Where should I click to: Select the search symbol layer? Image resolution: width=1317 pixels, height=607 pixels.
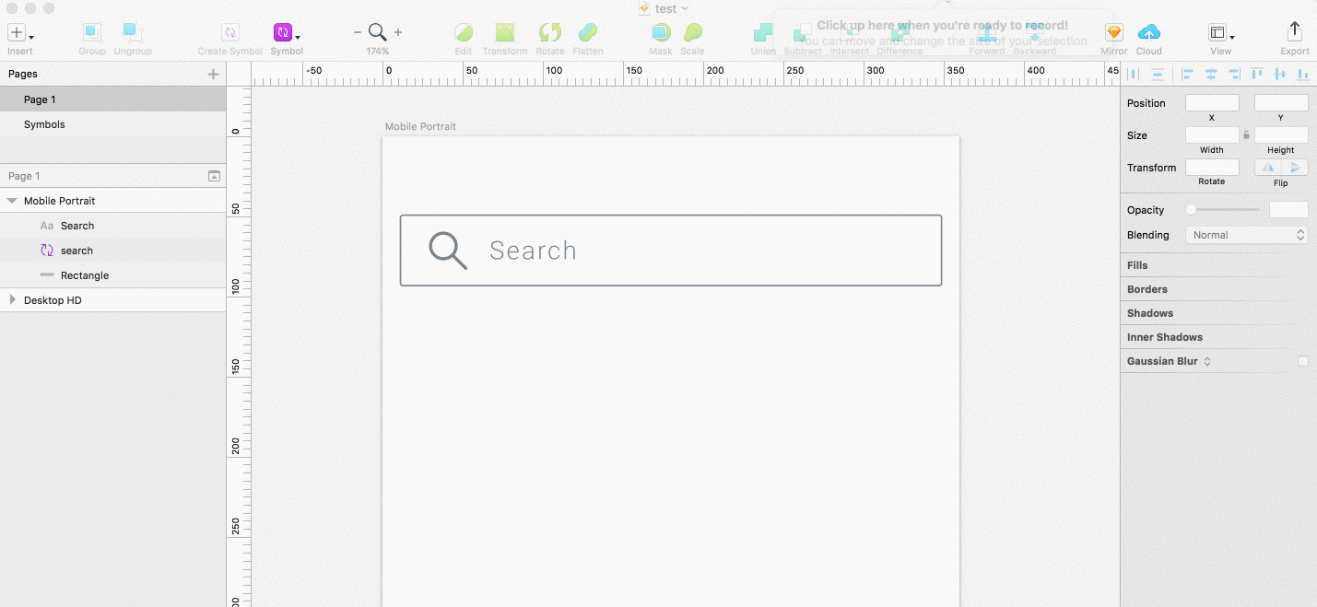tap(112, 251)
